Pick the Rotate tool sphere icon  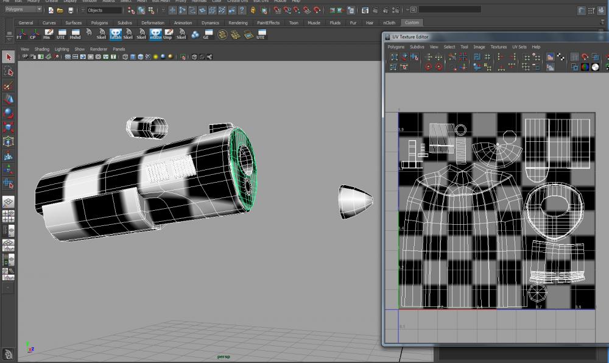click(x=9, y=113)
